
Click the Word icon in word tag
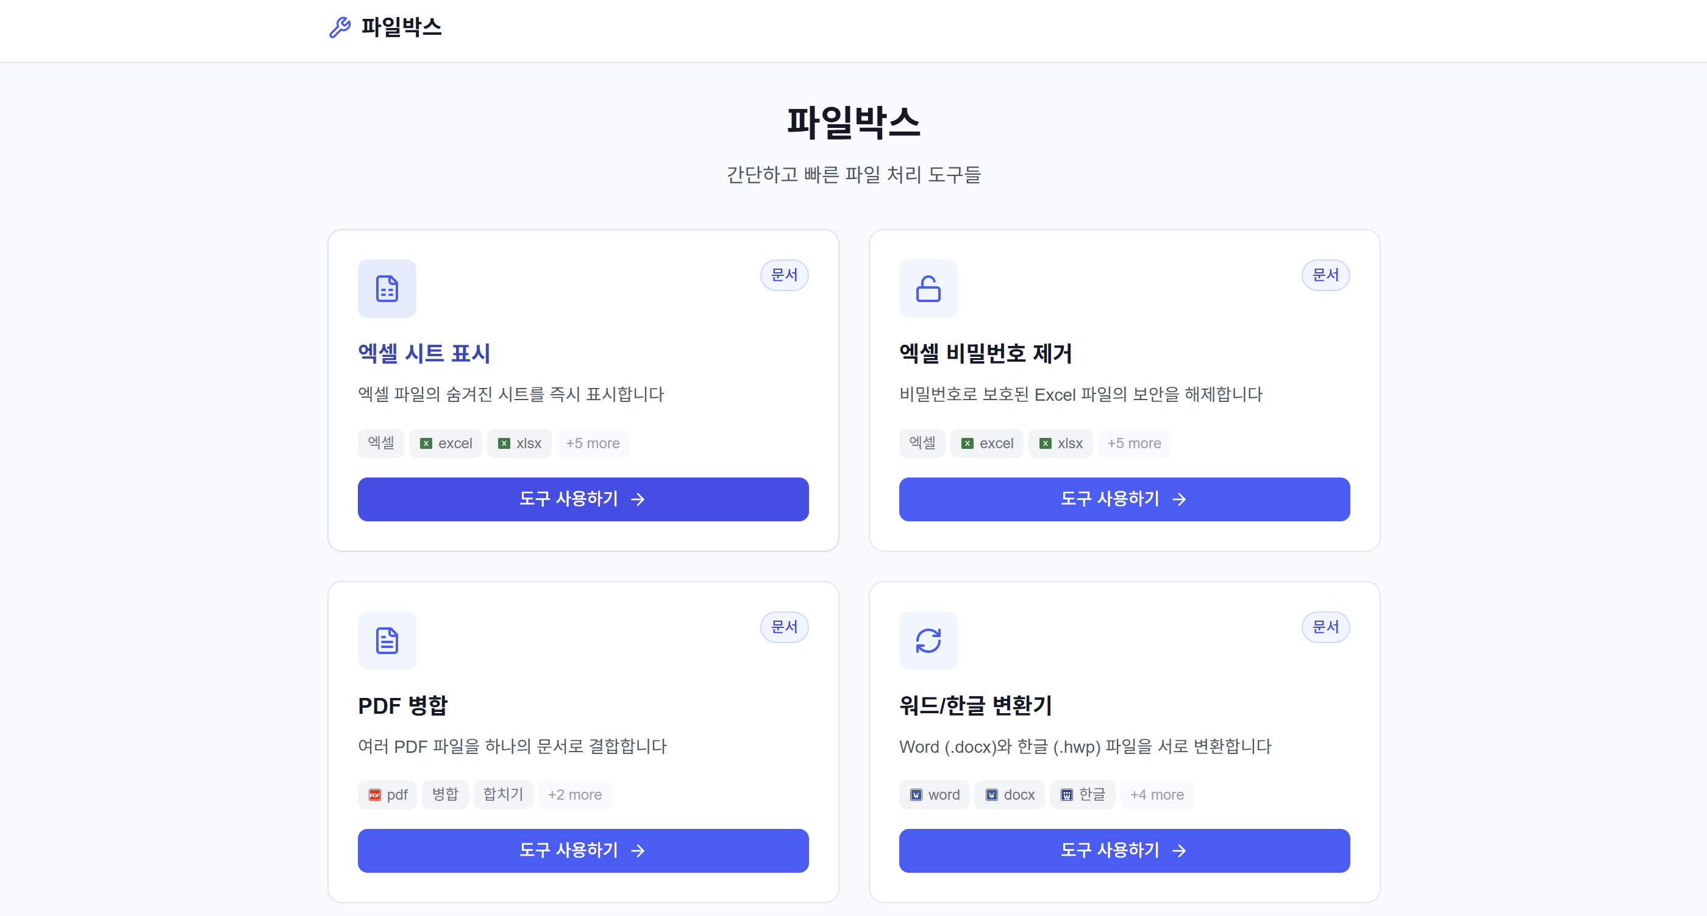click(916, 795)
